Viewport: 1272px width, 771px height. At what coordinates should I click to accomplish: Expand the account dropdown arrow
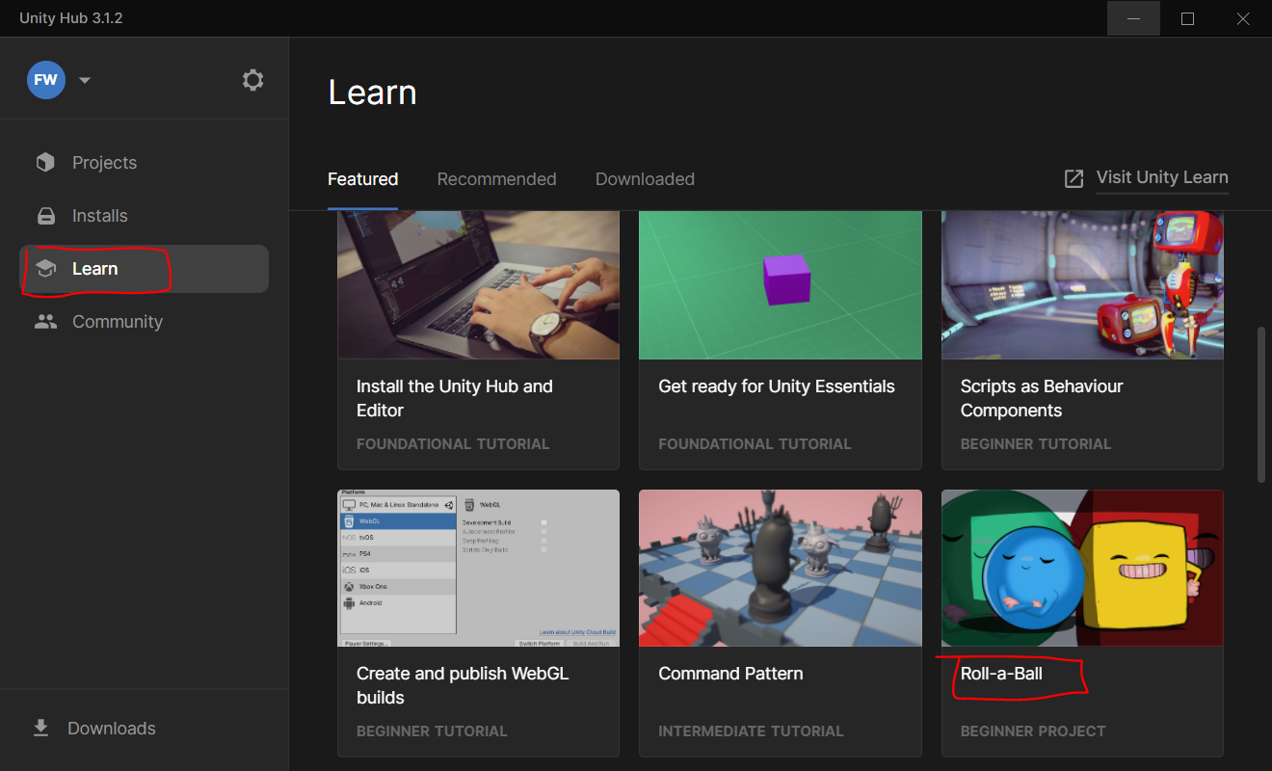(84, 80)
